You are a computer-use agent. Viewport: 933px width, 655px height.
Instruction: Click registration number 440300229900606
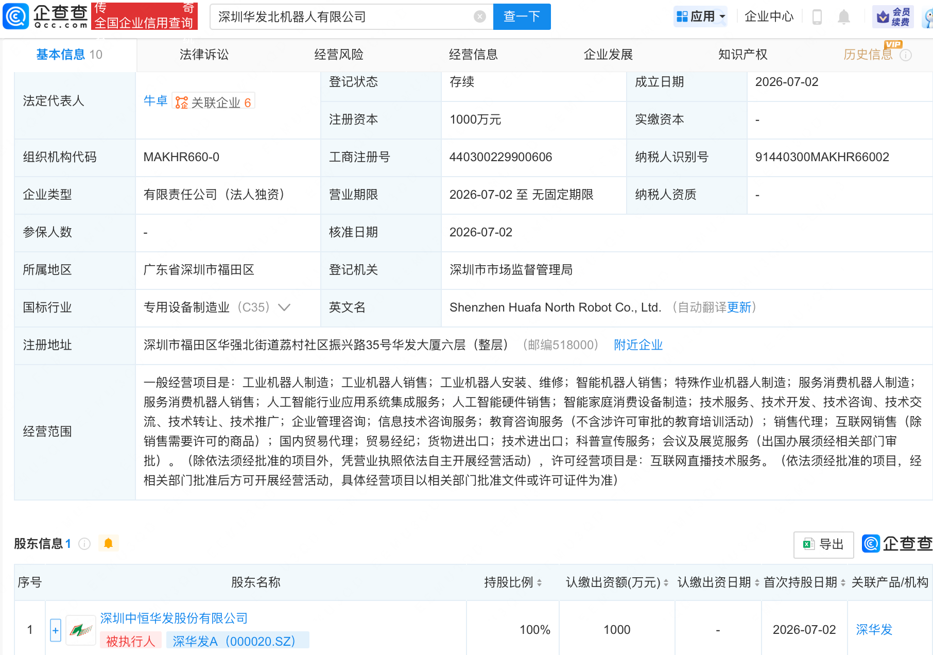(x=500, y=157)
